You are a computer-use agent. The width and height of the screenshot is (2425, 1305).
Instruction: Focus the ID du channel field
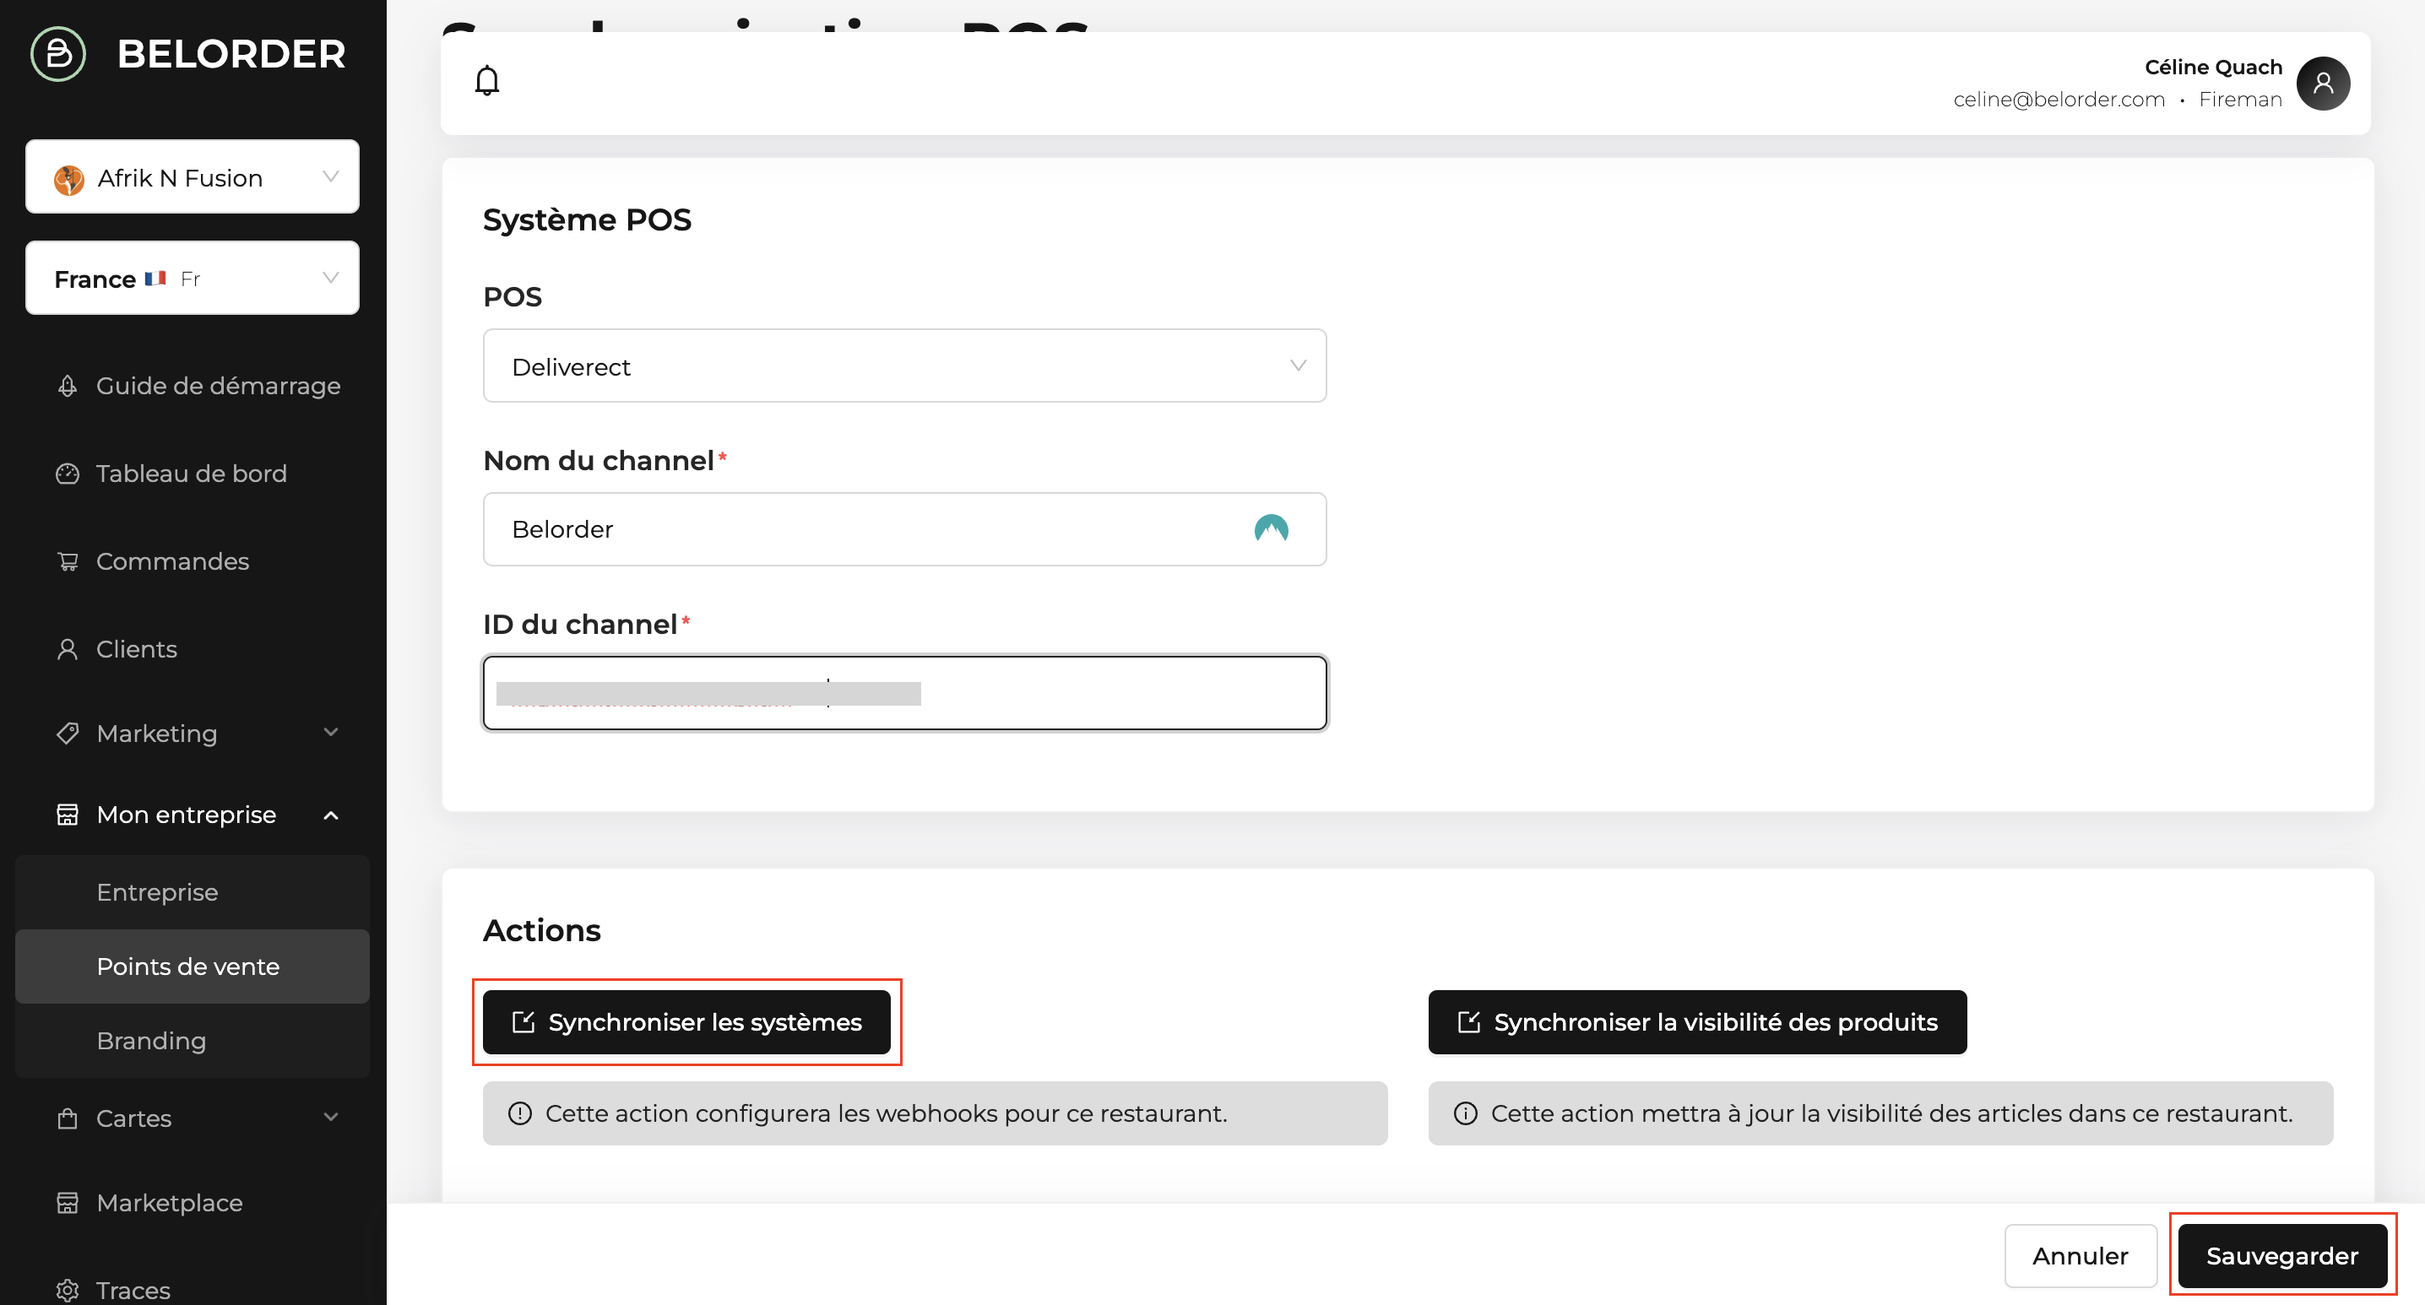904,692
